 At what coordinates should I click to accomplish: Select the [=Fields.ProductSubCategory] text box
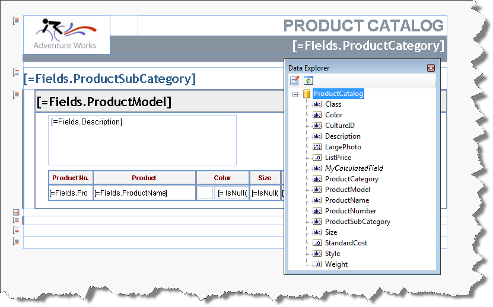110,79
